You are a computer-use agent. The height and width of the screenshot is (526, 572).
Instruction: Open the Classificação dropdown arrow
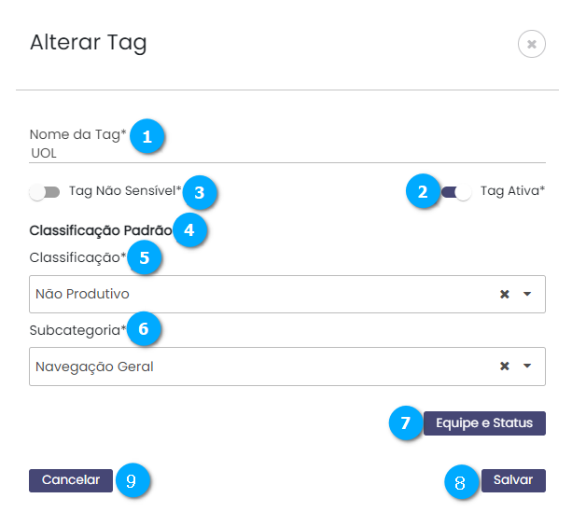527,294
